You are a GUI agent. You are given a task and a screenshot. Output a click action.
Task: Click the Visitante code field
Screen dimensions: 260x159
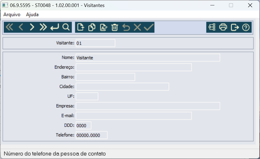click(95, 43)
